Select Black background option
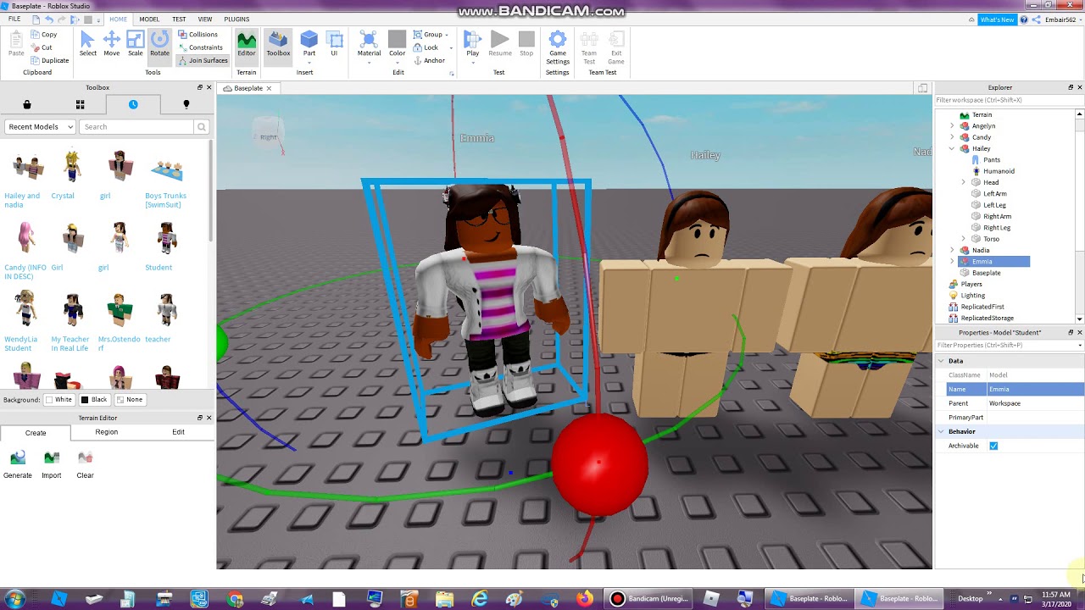This screenshot has height=610, width=1085. click(94, 400)
